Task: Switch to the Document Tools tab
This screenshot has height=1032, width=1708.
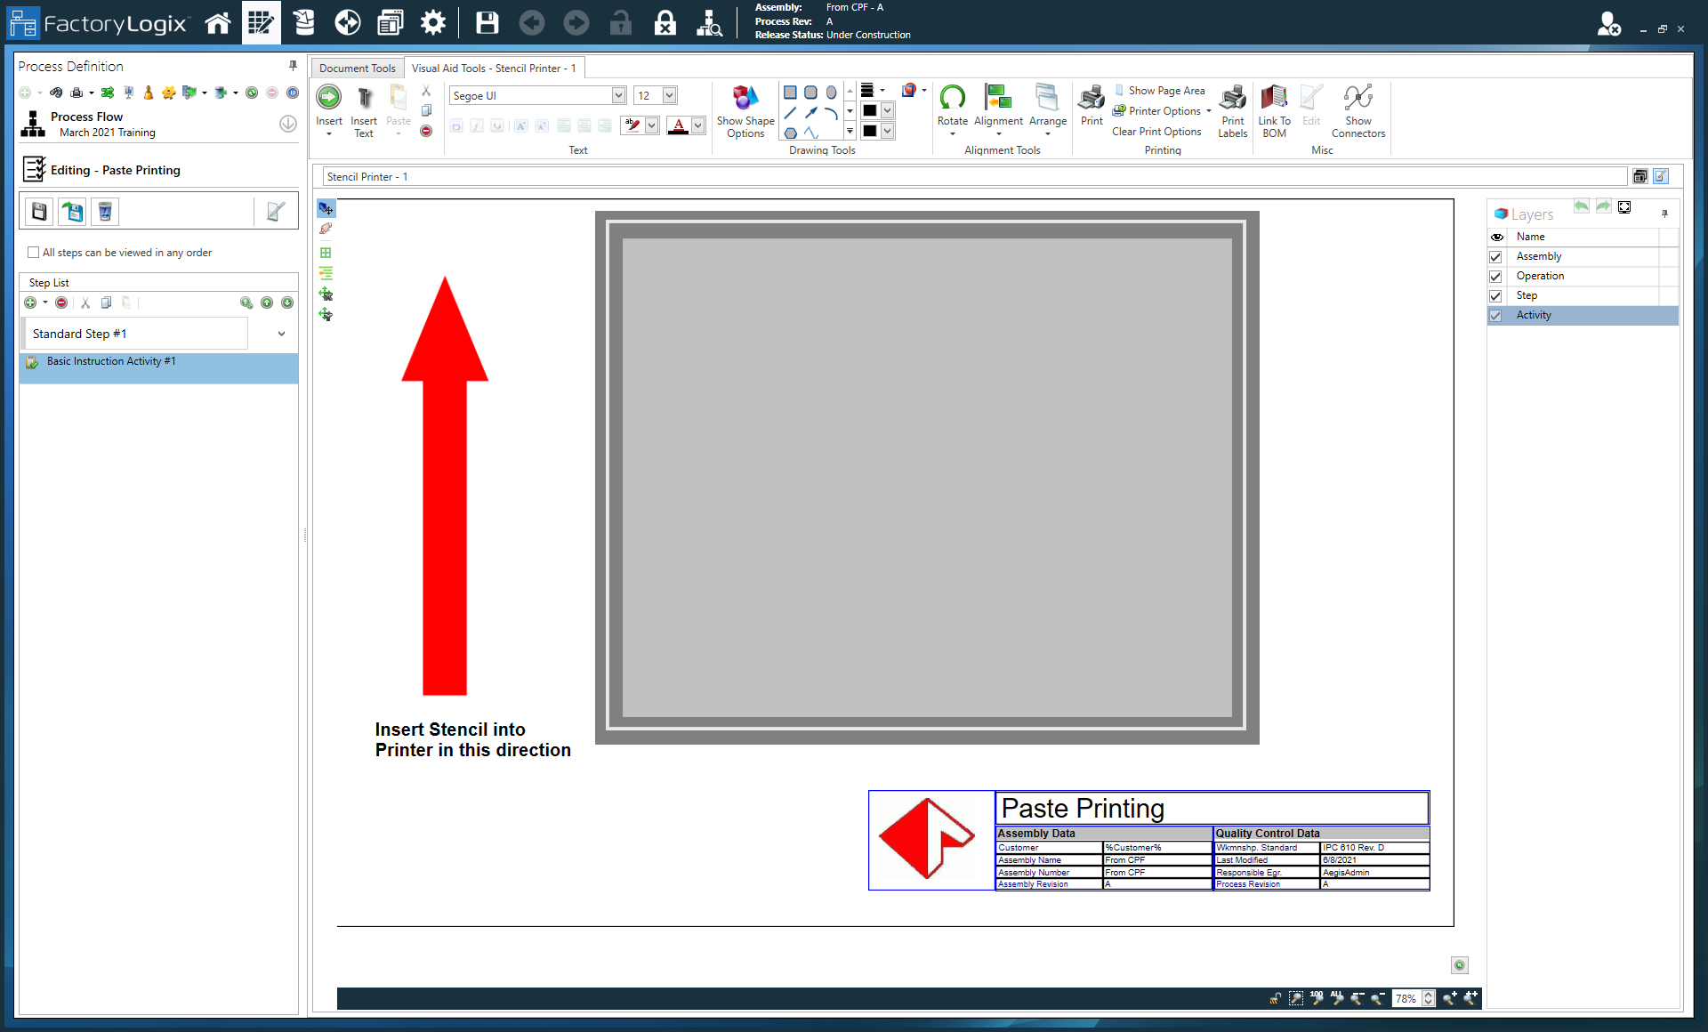Action: point(357,69)
